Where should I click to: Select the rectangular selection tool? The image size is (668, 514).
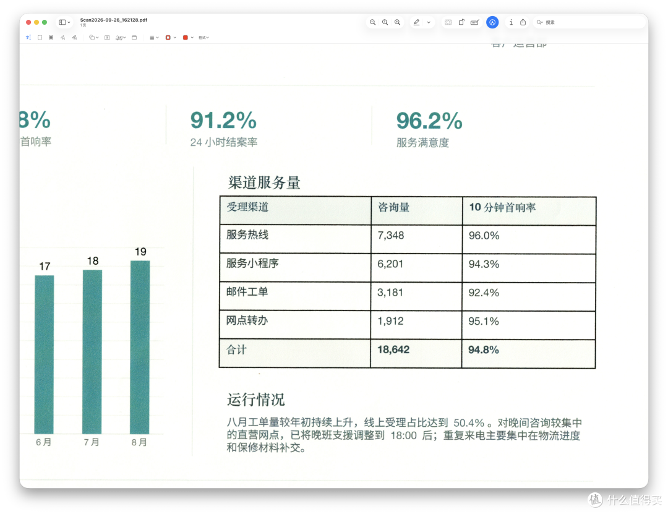40,38
